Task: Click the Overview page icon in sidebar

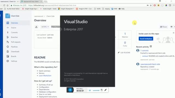Action: [x=8, y=23]
